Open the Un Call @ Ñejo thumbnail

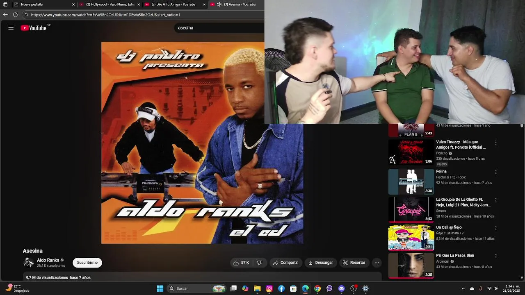[x=411, y=237]
